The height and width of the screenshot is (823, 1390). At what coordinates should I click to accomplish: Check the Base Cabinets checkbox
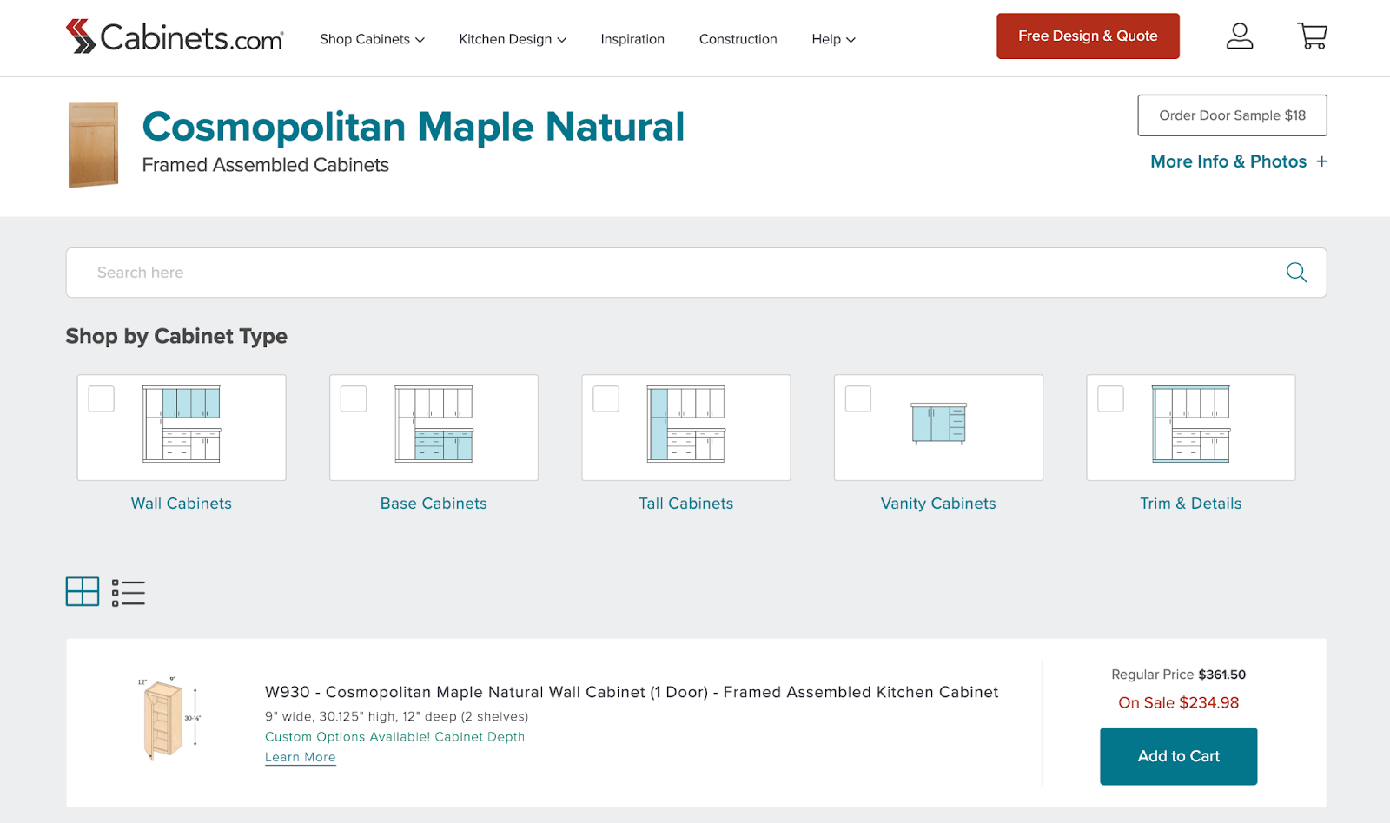click(x=354, y=399)
